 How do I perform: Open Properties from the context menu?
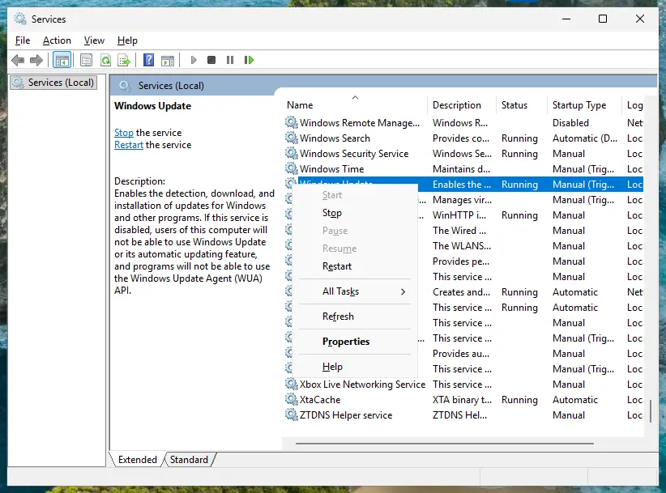point(355,342)
